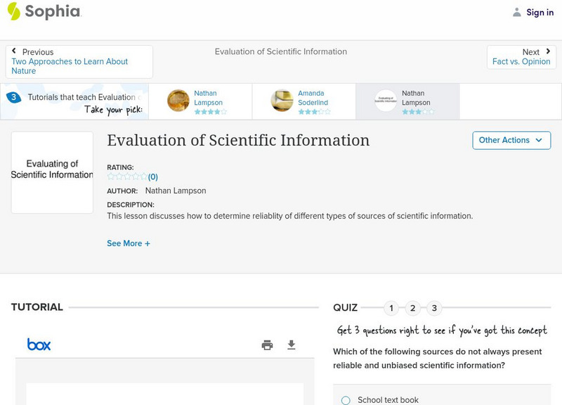This screenshot has height=405, width=562.
Task: Print the Box tutorial document
Action: pos(267,345)
